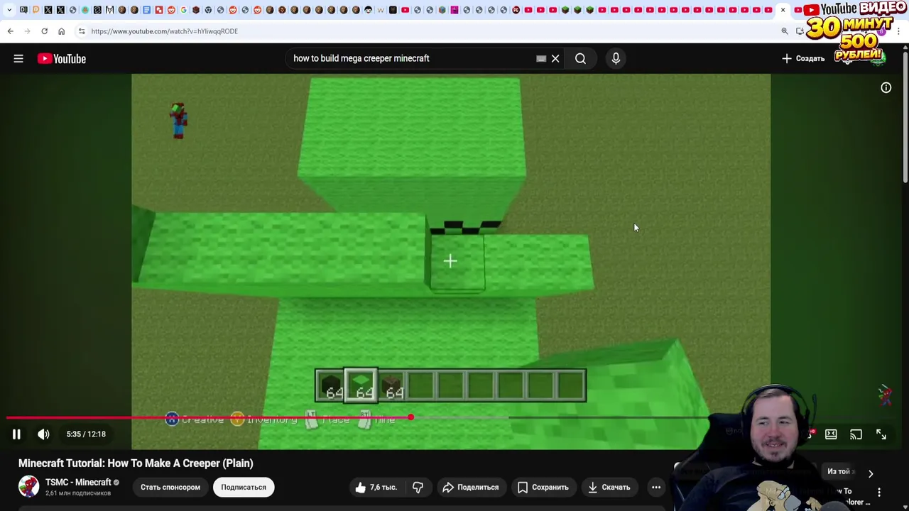Download video with Скачать
Screen dimensions: 909x511
[x=609, y=488]
